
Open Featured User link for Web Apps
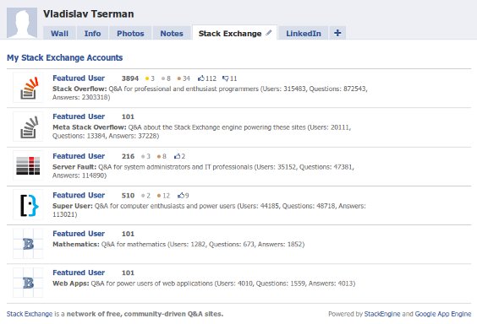tap(79, 273)
